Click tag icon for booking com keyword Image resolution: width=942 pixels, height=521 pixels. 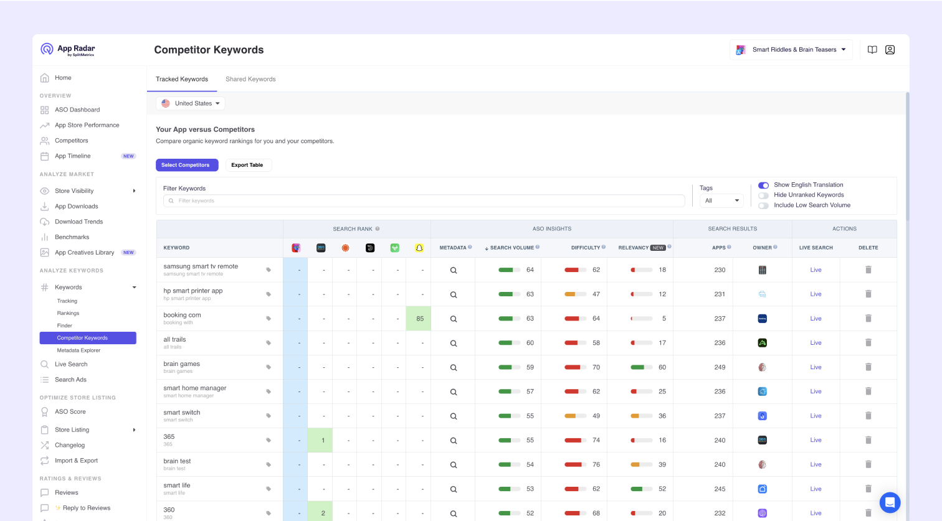(x=269, y=319)
